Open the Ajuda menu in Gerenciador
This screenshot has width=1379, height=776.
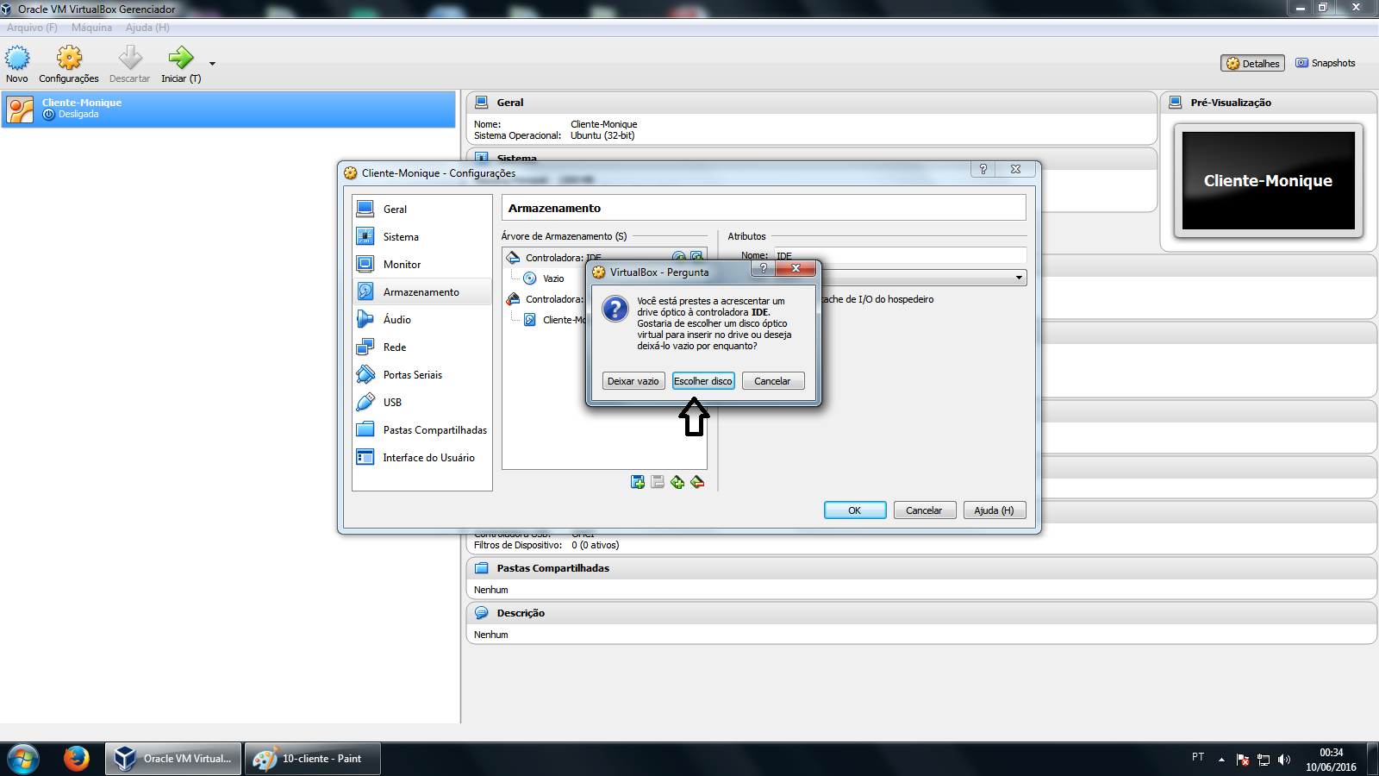pyautogui.click(x=147, y=28)
